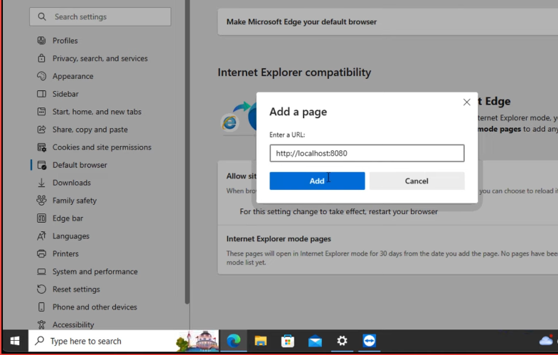
Task: Click Cancel in the Add a page dialog
Action: (417, 181)
